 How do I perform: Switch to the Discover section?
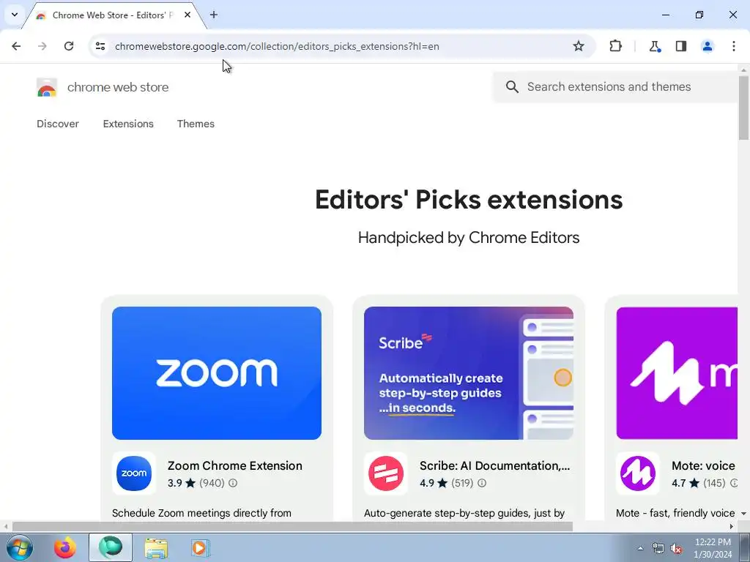pyautogui.click(x=58, y=124)
